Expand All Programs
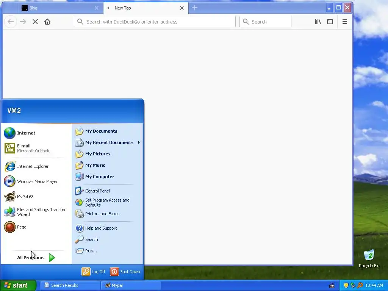Viewport: 388px width, 291px height. (x=36, y=258)
